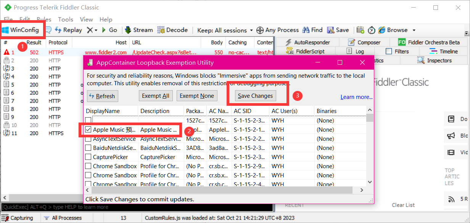Select session 3 with the JSON icon
This screenshot has width=470, height=223.
tap(6, 68)
